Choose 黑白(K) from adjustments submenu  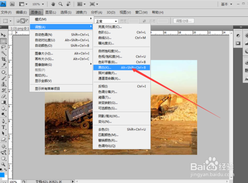[x=122, y=67]
